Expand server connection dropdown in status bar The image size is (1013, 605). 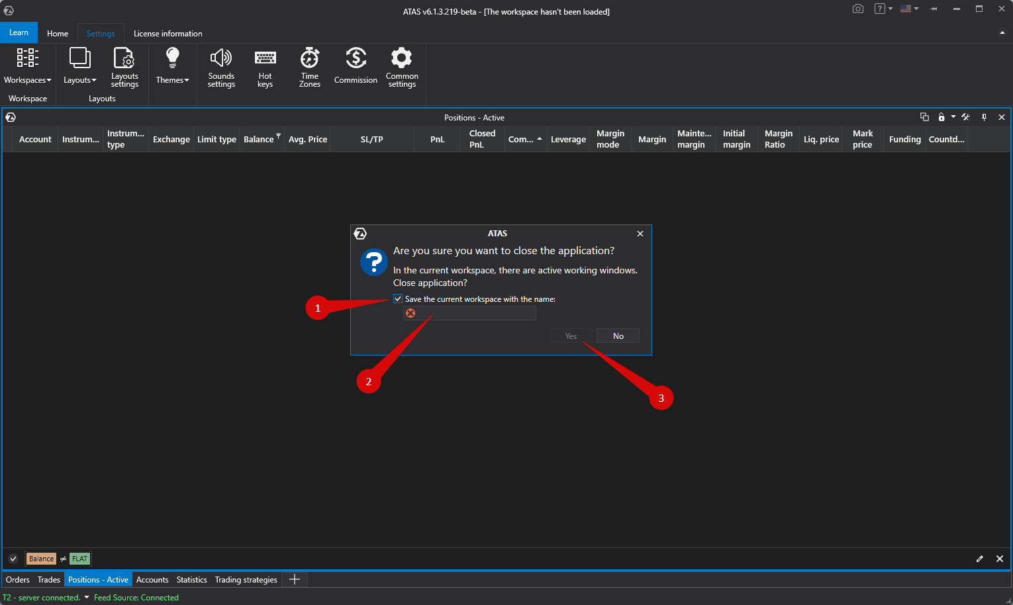tap(86, 597)
